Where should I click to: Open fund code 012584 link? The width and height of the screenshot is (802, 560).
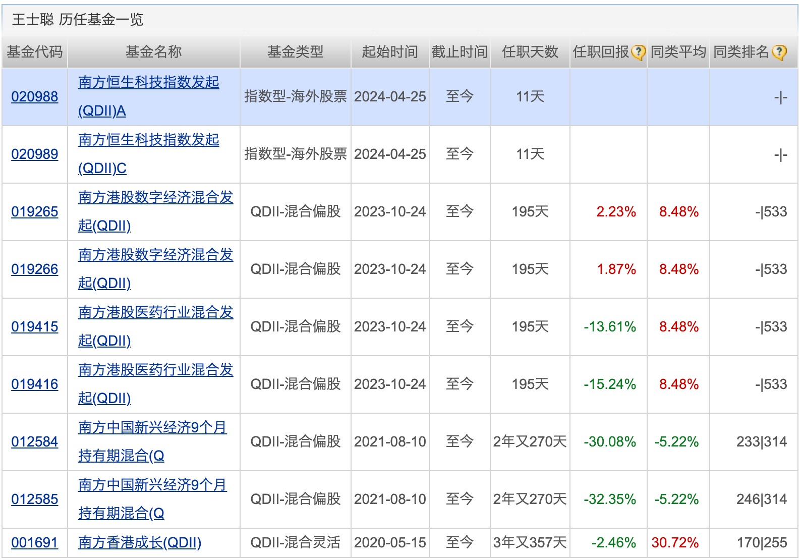[35, 442]
